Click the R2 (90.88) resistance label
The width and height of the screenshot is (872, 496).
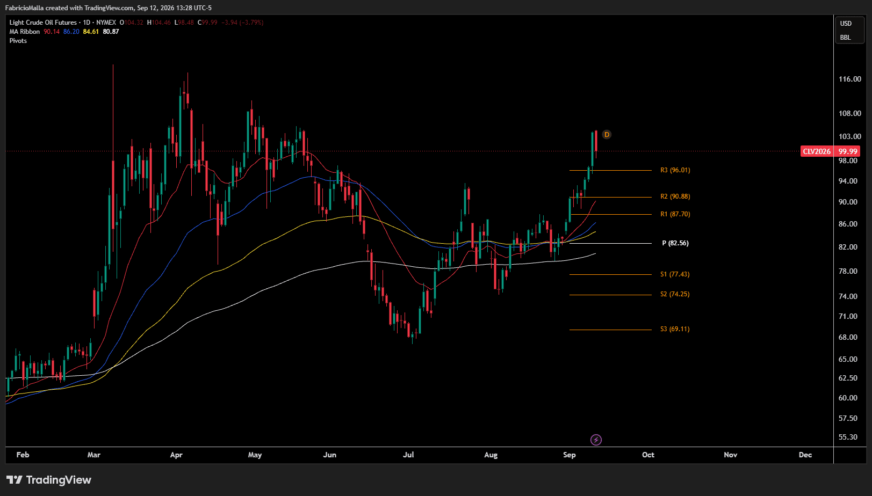coord(675,196)
